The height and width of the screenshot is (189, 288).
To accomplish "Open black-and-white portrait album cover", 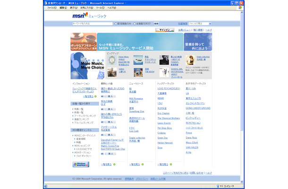I will (x=164, y=60).
